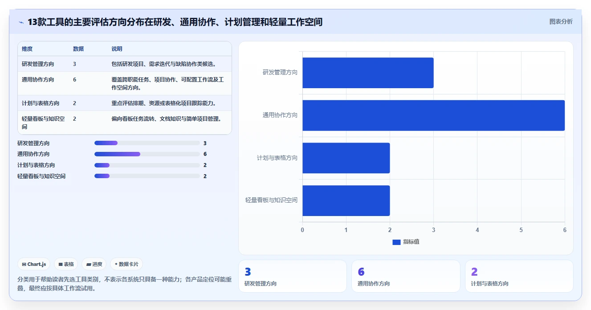The width and height of the screenshot is (591, 310).
Task: Click the 数据 column header
Action: pyautogui.click(x=78, y=49)
